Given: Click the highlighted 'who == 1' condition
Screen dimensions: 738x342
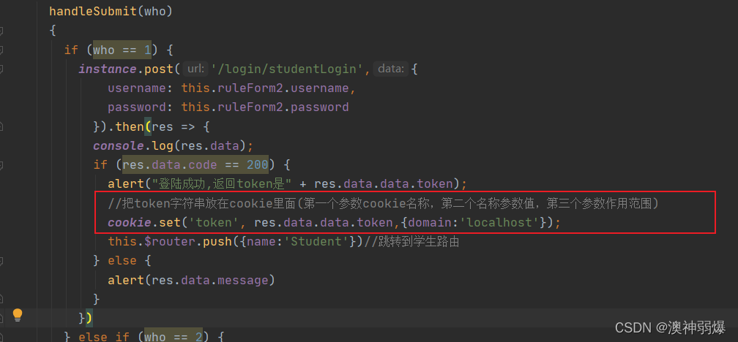Looking at the screenshot, I should [x=122, y=50].
